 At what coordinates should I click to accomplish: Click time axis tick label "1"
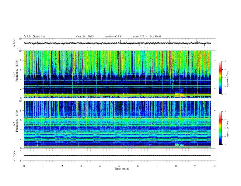(x=43, y=166)
